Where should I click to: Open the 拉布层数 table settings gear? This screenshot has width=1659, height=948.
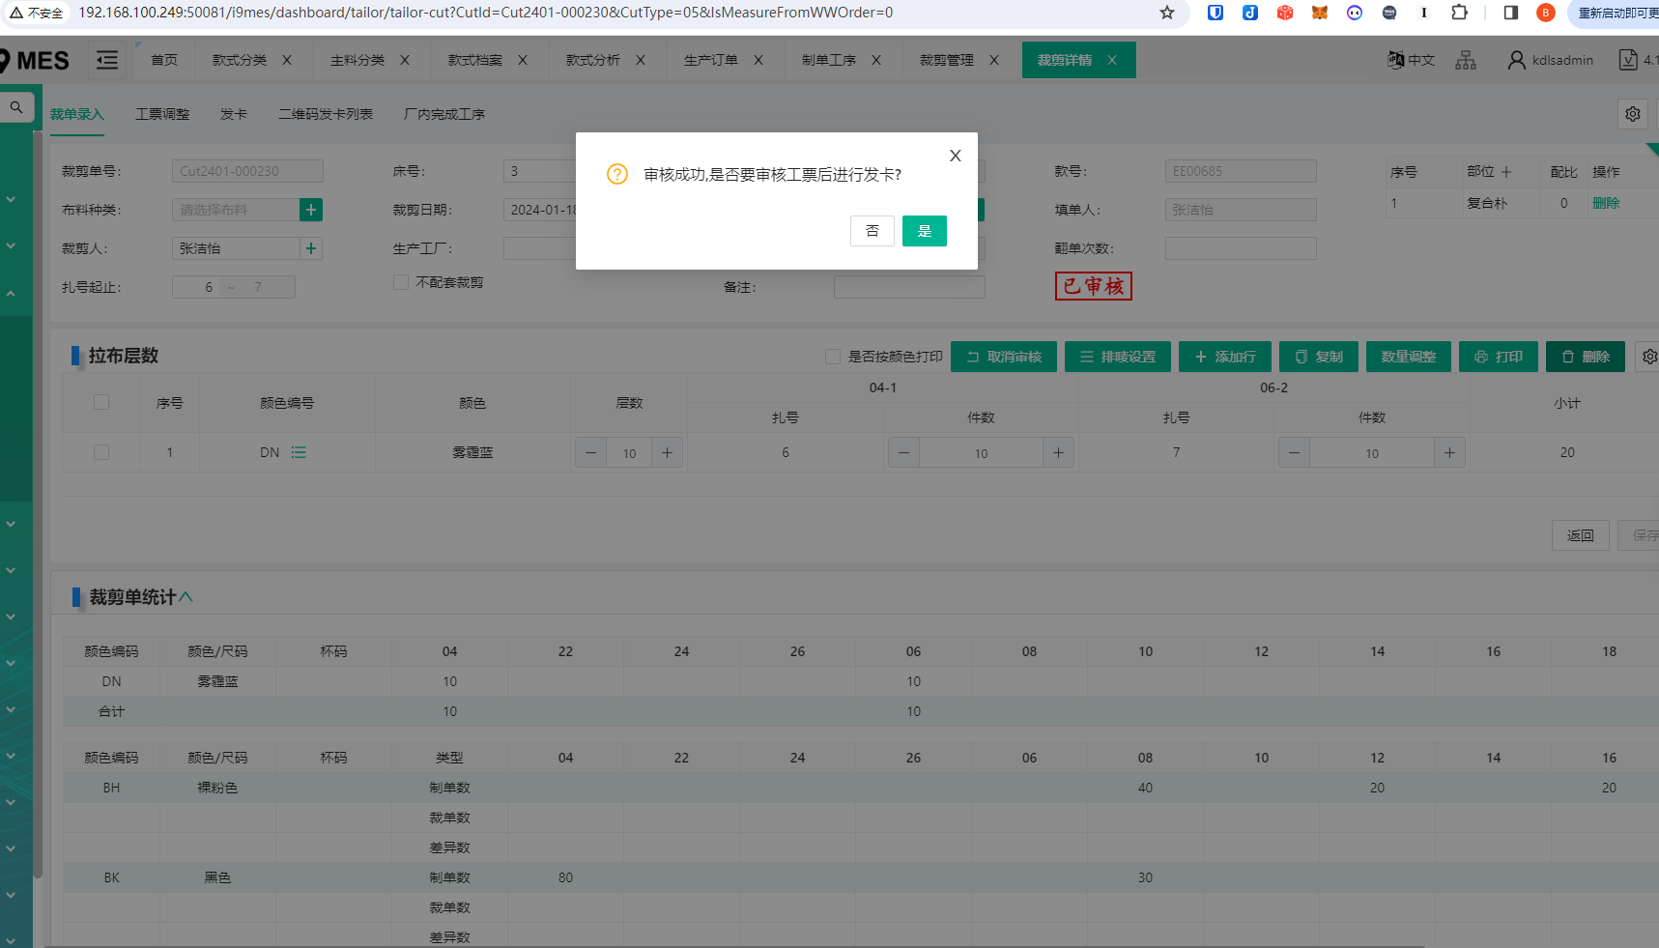[1648, 357]
